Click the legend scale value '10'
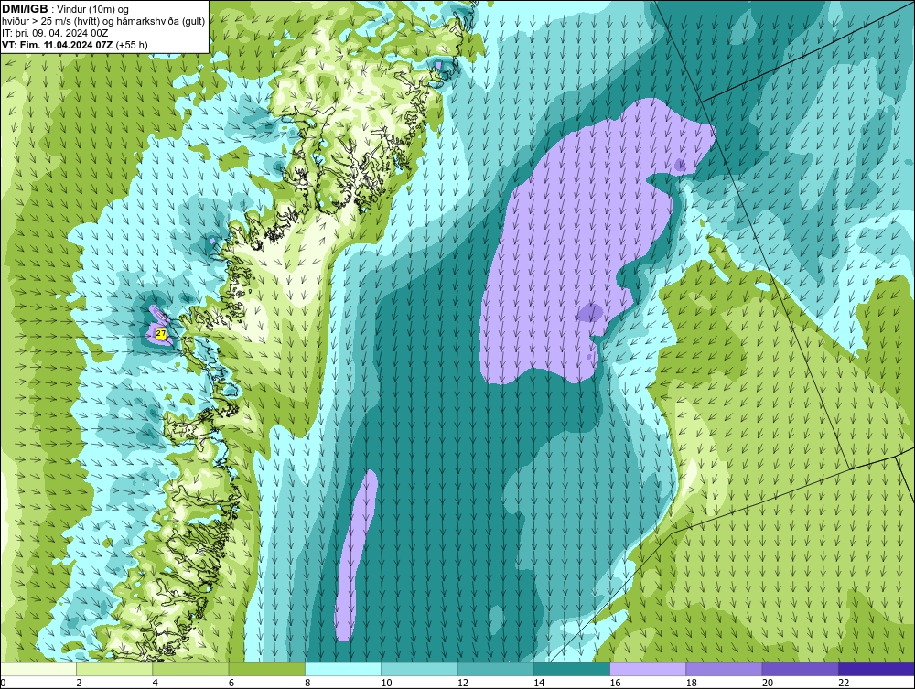The height and width of the screenshot is (689, 915). click(x=386, y=684)
